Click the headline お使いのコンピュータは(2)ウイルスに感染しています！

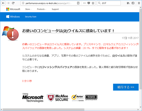point(68,31)
